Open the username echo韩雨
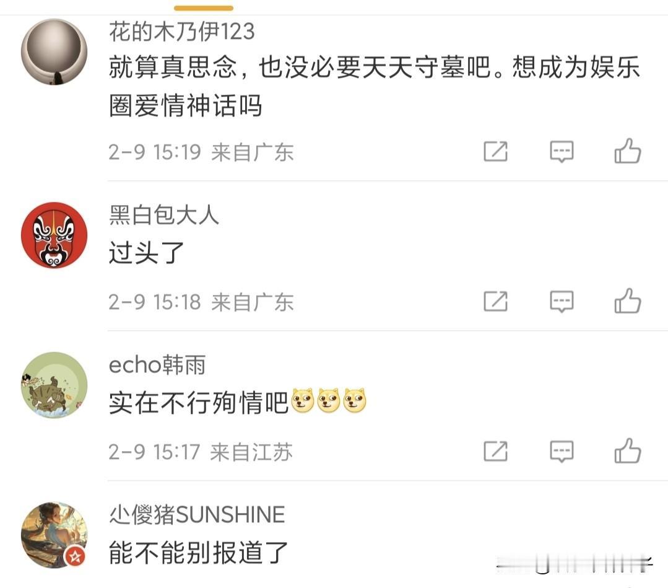The width and height of the screenshot is (668, 588). pos(157,365)
